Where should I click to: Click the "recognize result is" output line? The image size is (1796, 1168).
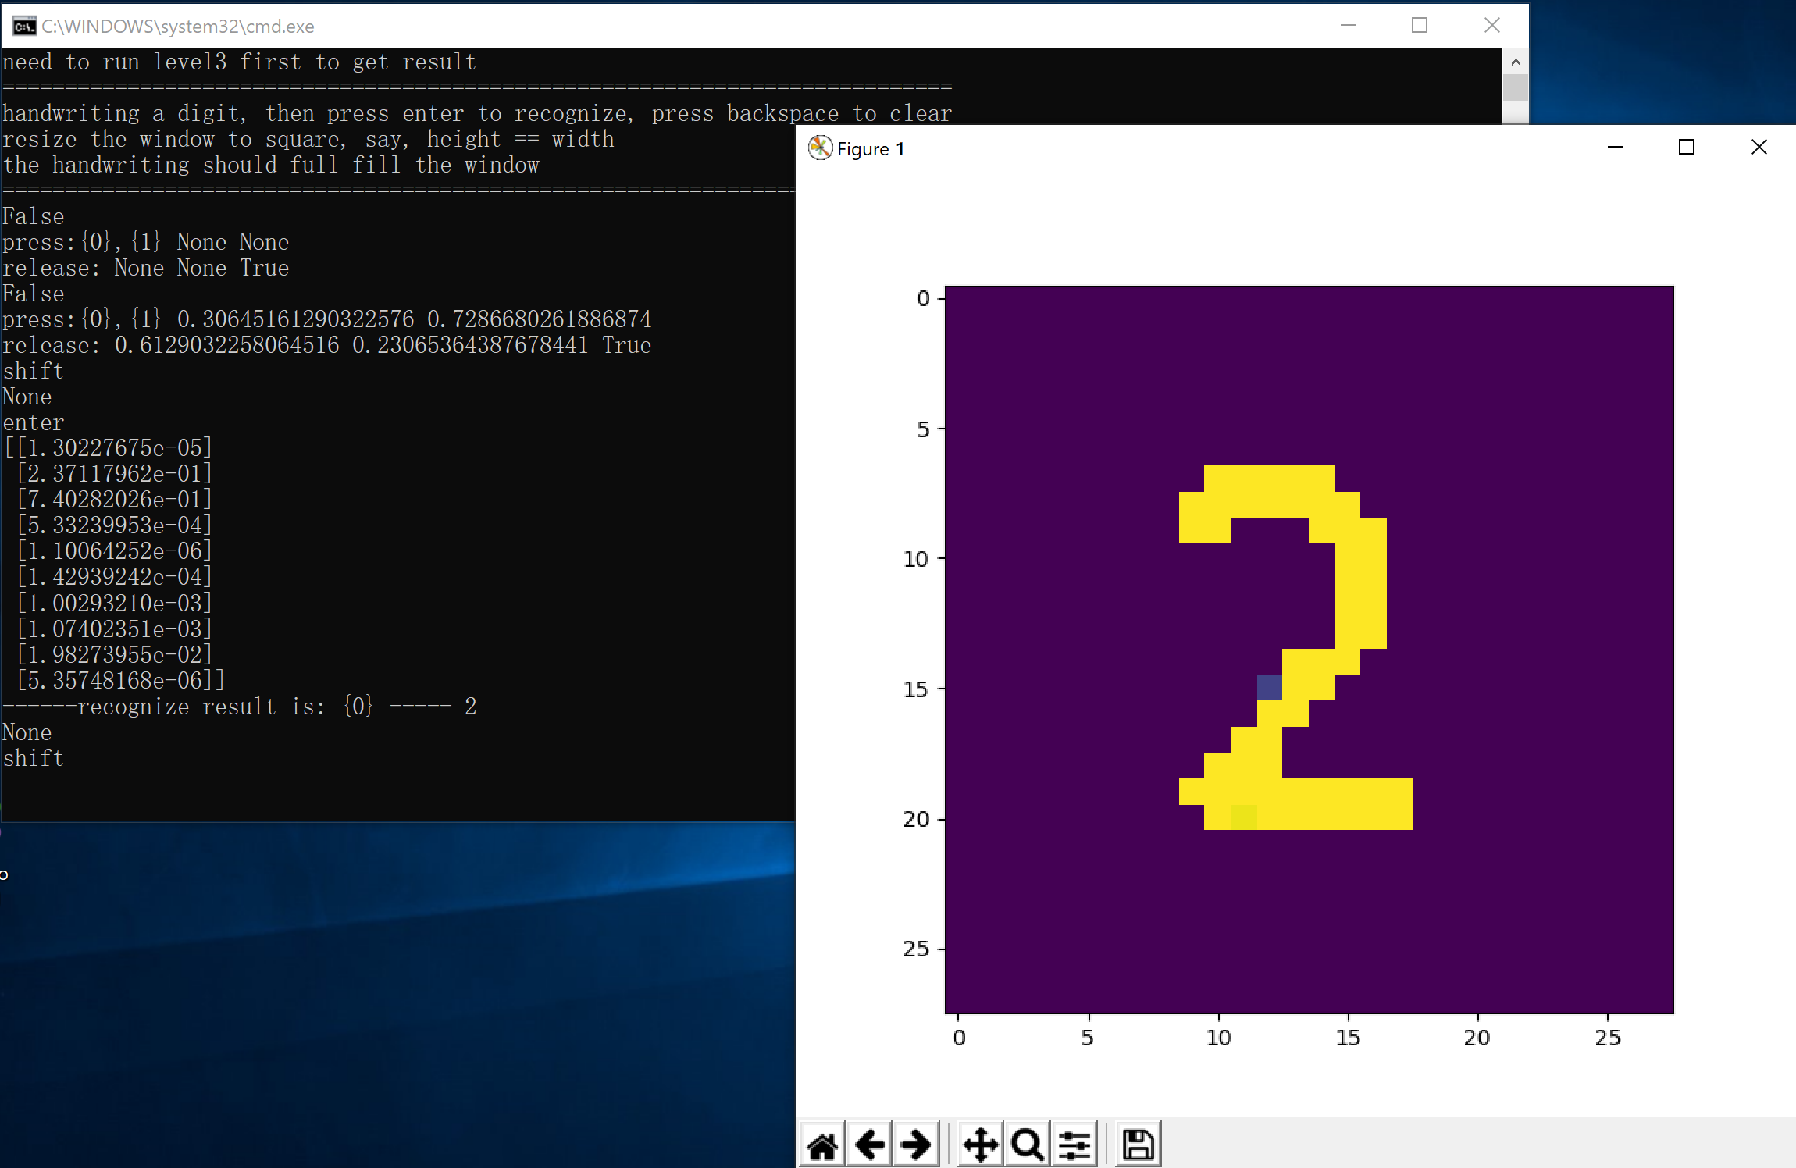click(x=239, y=707)
